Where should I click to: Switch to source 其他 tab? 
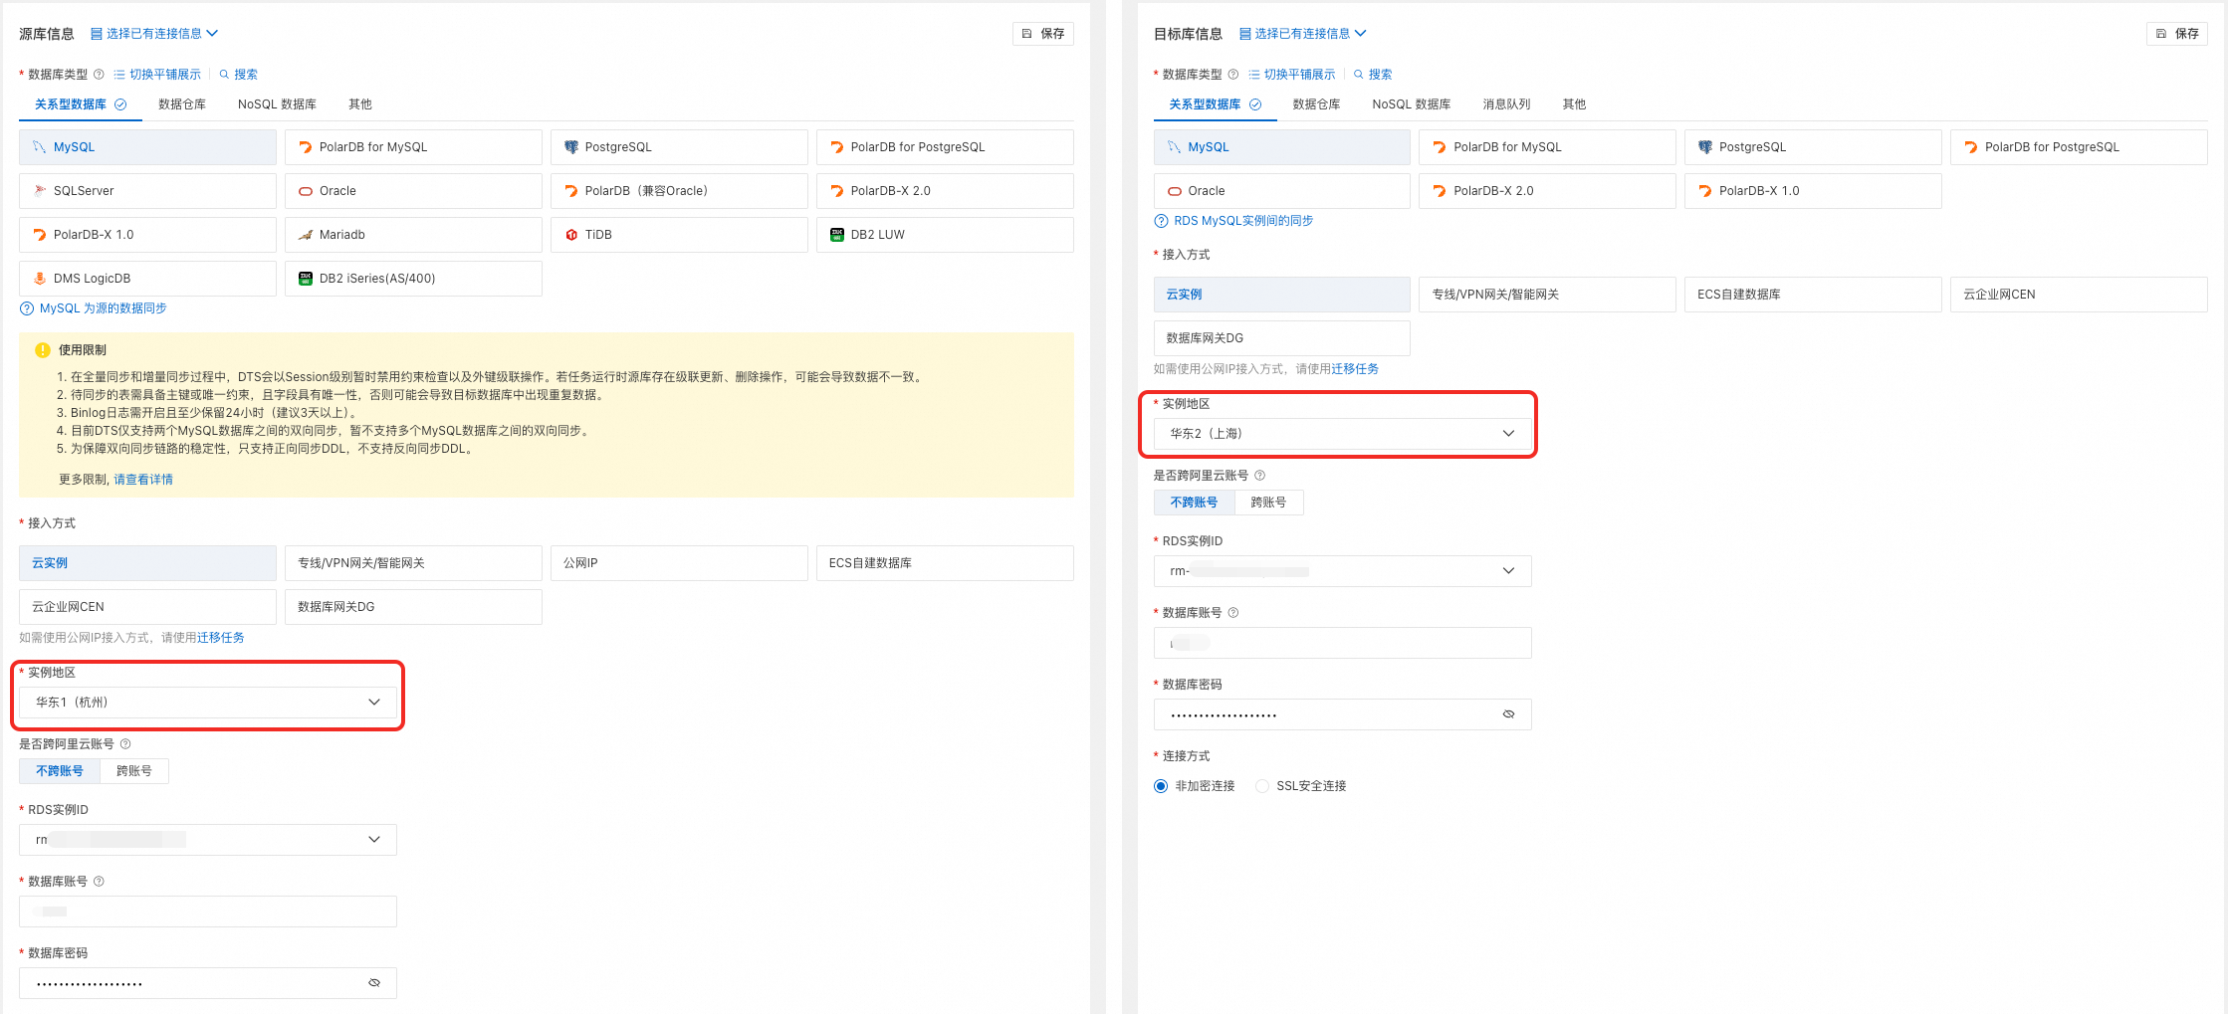point(360,104)
